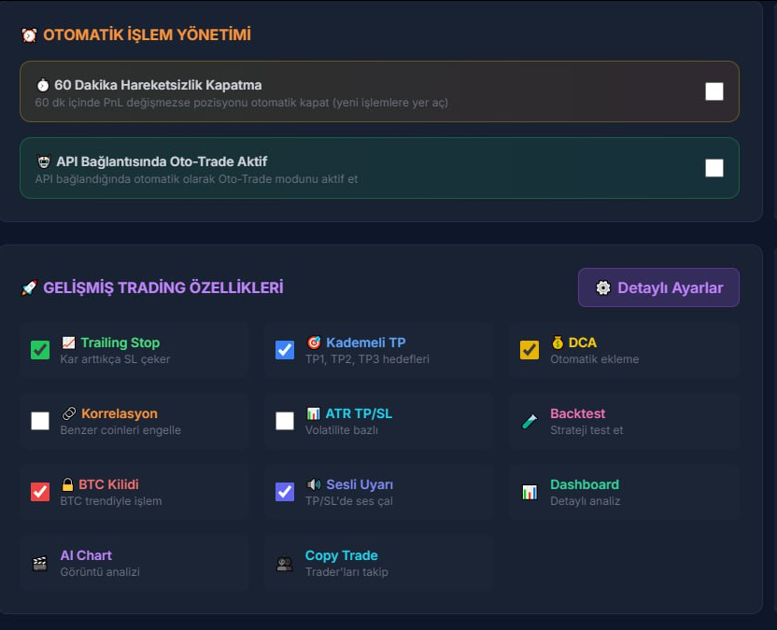Click the gear icon in Detaylı Ayarlar
The width and height of the screenshot is (777, 630).
tap(603, 287)
